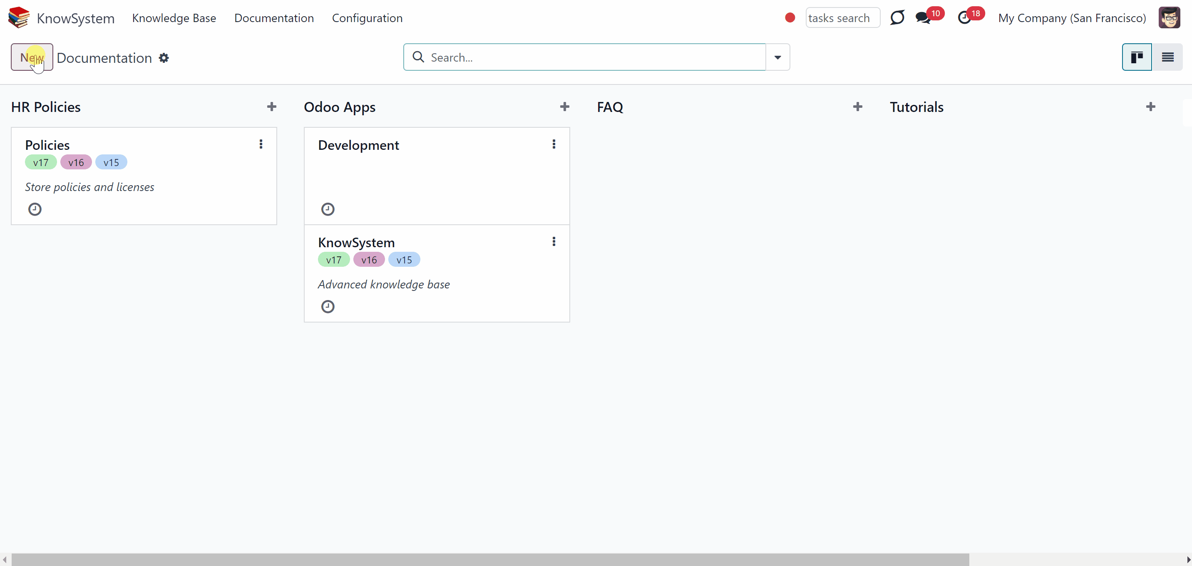Screen dimensions: 1192x566
Task: Click green v17 tag on KnowSystem card
Action: coord(334,260)
